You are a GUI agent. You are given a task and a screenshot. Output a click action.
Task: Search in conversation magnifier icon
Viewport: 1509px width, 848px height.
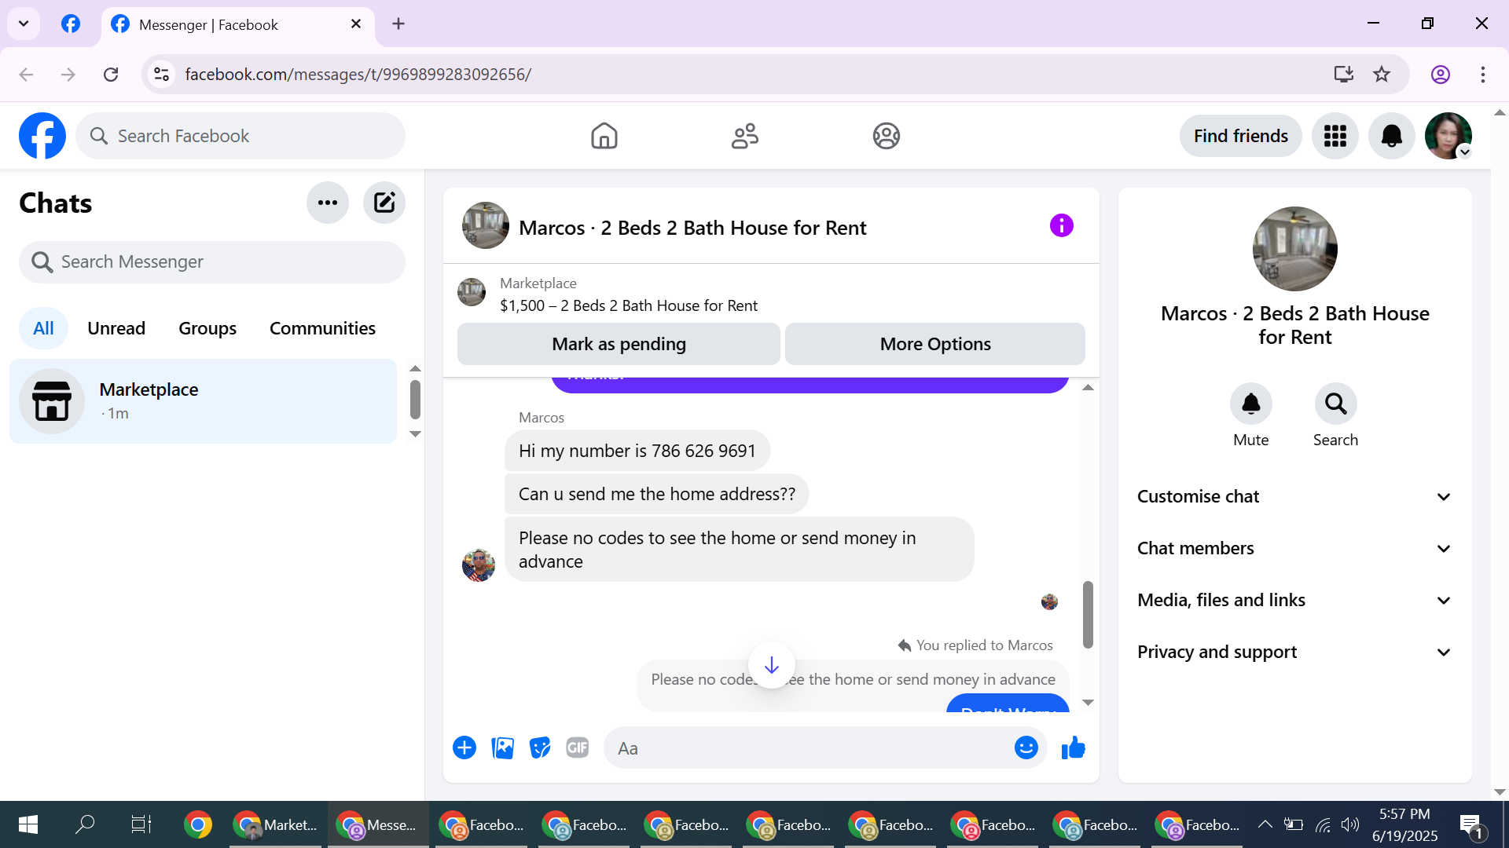click(x=1336, y=404)
